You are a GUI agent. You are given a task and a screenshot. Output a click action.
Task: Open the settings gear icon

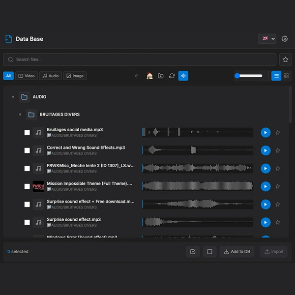click(x=285, y=39)
